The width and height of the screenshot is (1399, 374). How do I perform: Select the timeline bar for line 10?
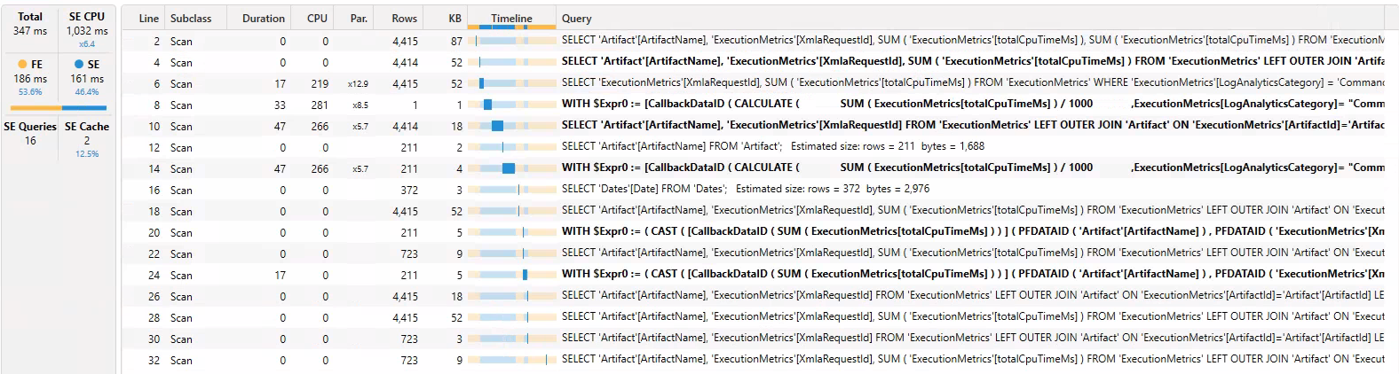tap(497, 126)
